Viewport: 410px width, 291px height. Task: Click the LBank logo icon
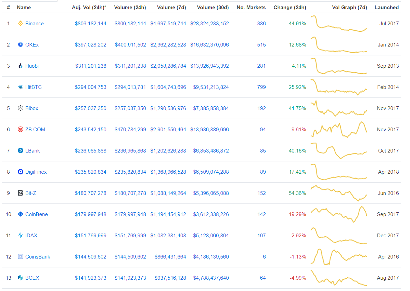21,151
